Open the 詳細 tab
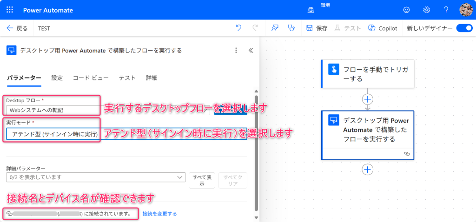The height and width of the screenshot is (222, 476). click(152, 78)
